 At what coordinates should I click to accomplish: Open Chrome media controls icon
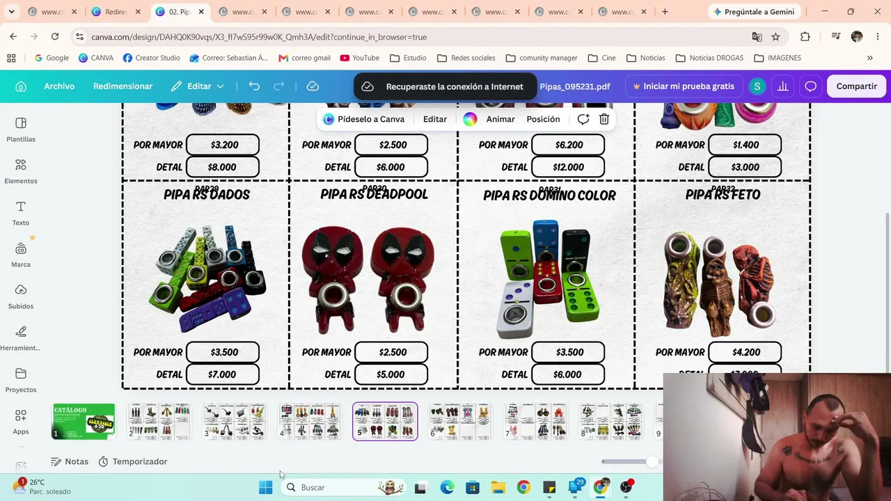836,37
